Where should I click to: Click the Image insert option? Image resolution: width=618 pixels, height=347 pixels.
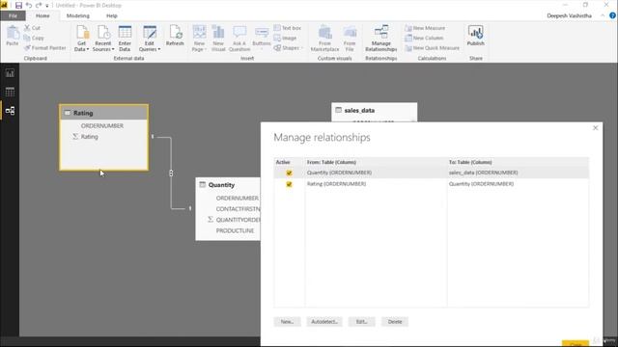point(285,38)
